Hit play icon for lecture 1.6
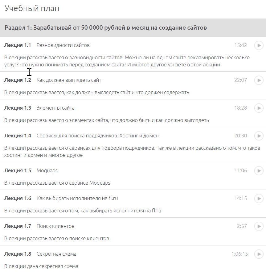266x272 pixels. tap(259, 199)
